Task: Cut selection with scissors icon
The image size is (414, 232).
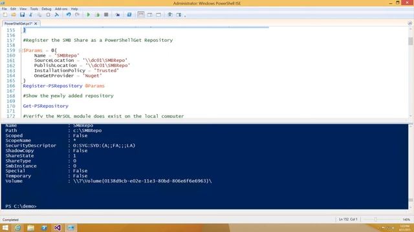Action: 31,15
